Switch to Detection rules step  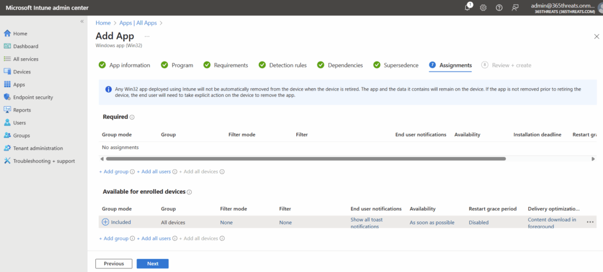pos(283,65)
